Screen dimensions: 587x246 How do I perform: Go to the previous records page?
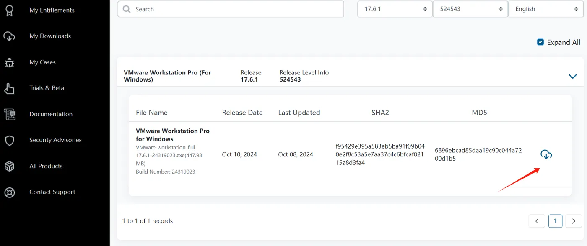(537, 221)
